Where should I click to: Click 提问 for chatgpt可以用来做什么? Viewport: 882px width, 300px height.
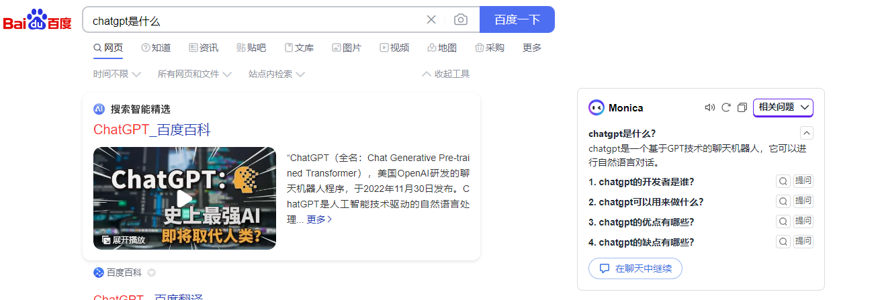click(x=803, y=201)
